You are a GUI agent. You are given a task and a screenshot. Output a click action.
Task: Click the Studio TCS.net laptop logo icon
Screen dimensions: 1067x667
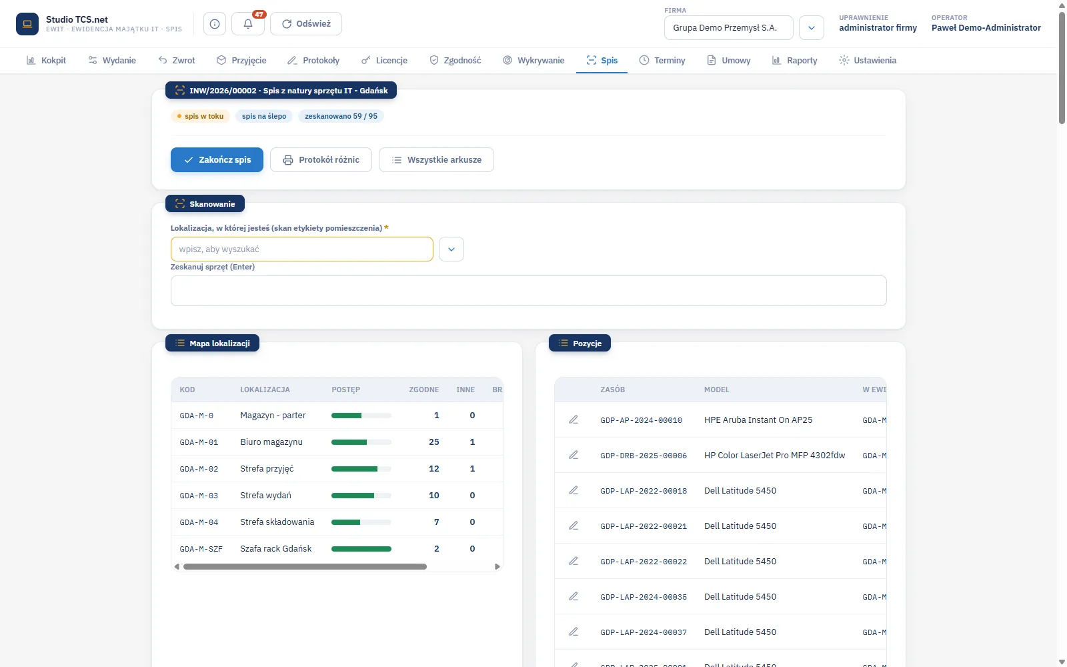click(x=27, y=24)
